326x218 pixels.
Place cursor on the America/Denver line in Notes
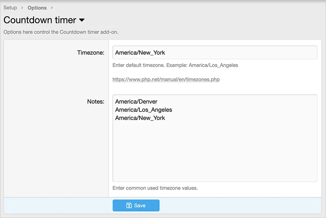coord(136,102)
